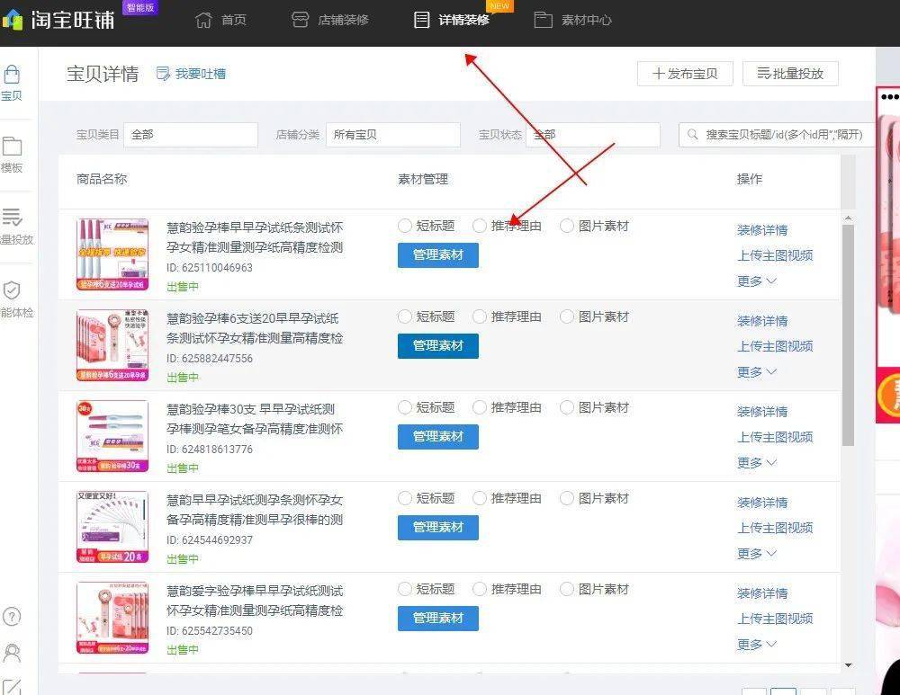Viewport: 900px width, 695px height.
Task: Click 装修详情 link for fourth product
Action: (x=762, y=503)
